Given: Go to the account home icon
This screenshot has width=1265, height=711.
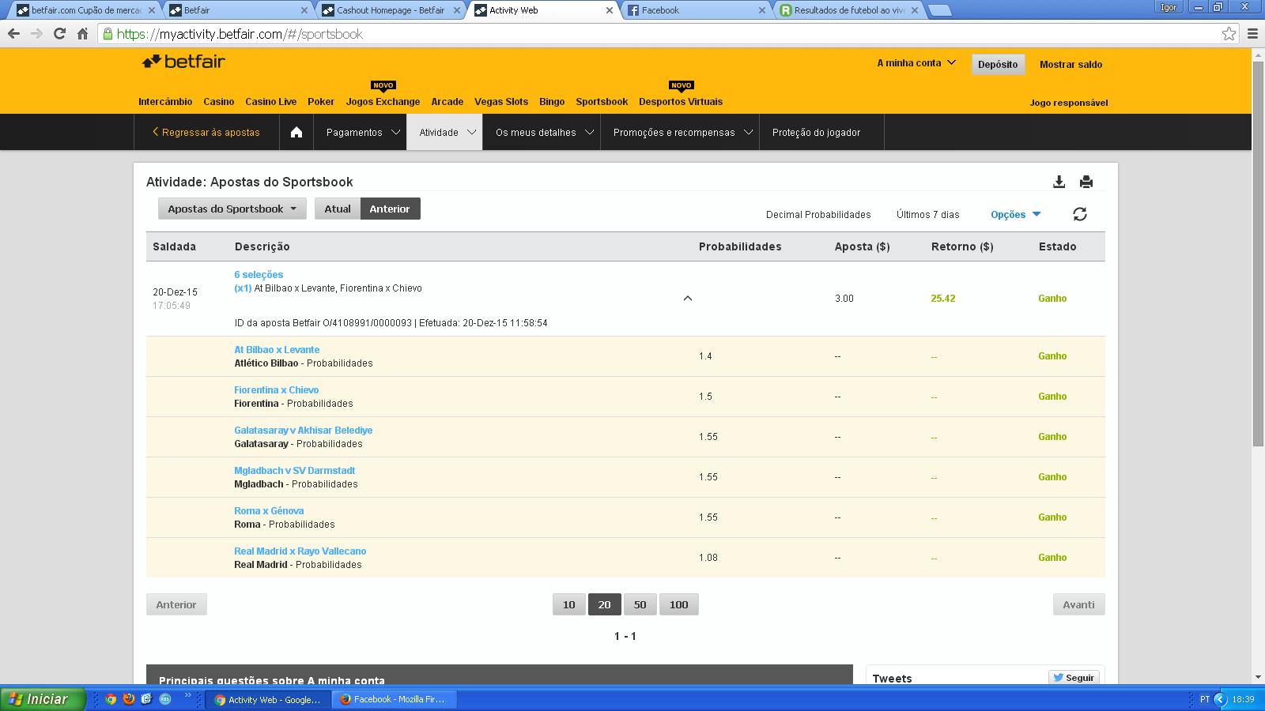Looking at the screenshot, I should [x=296, y=132].
